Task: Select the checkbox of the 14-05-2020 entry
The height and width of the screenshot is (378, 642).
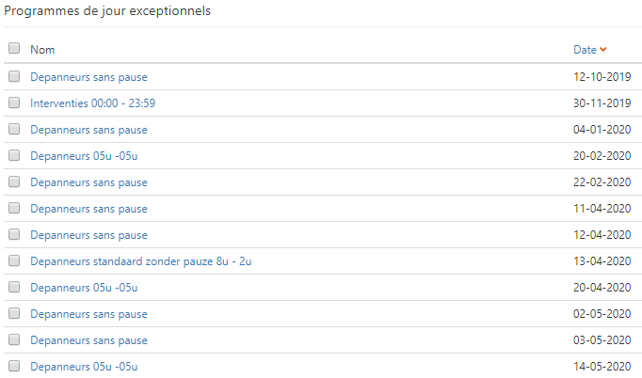Action: [14, 366]
